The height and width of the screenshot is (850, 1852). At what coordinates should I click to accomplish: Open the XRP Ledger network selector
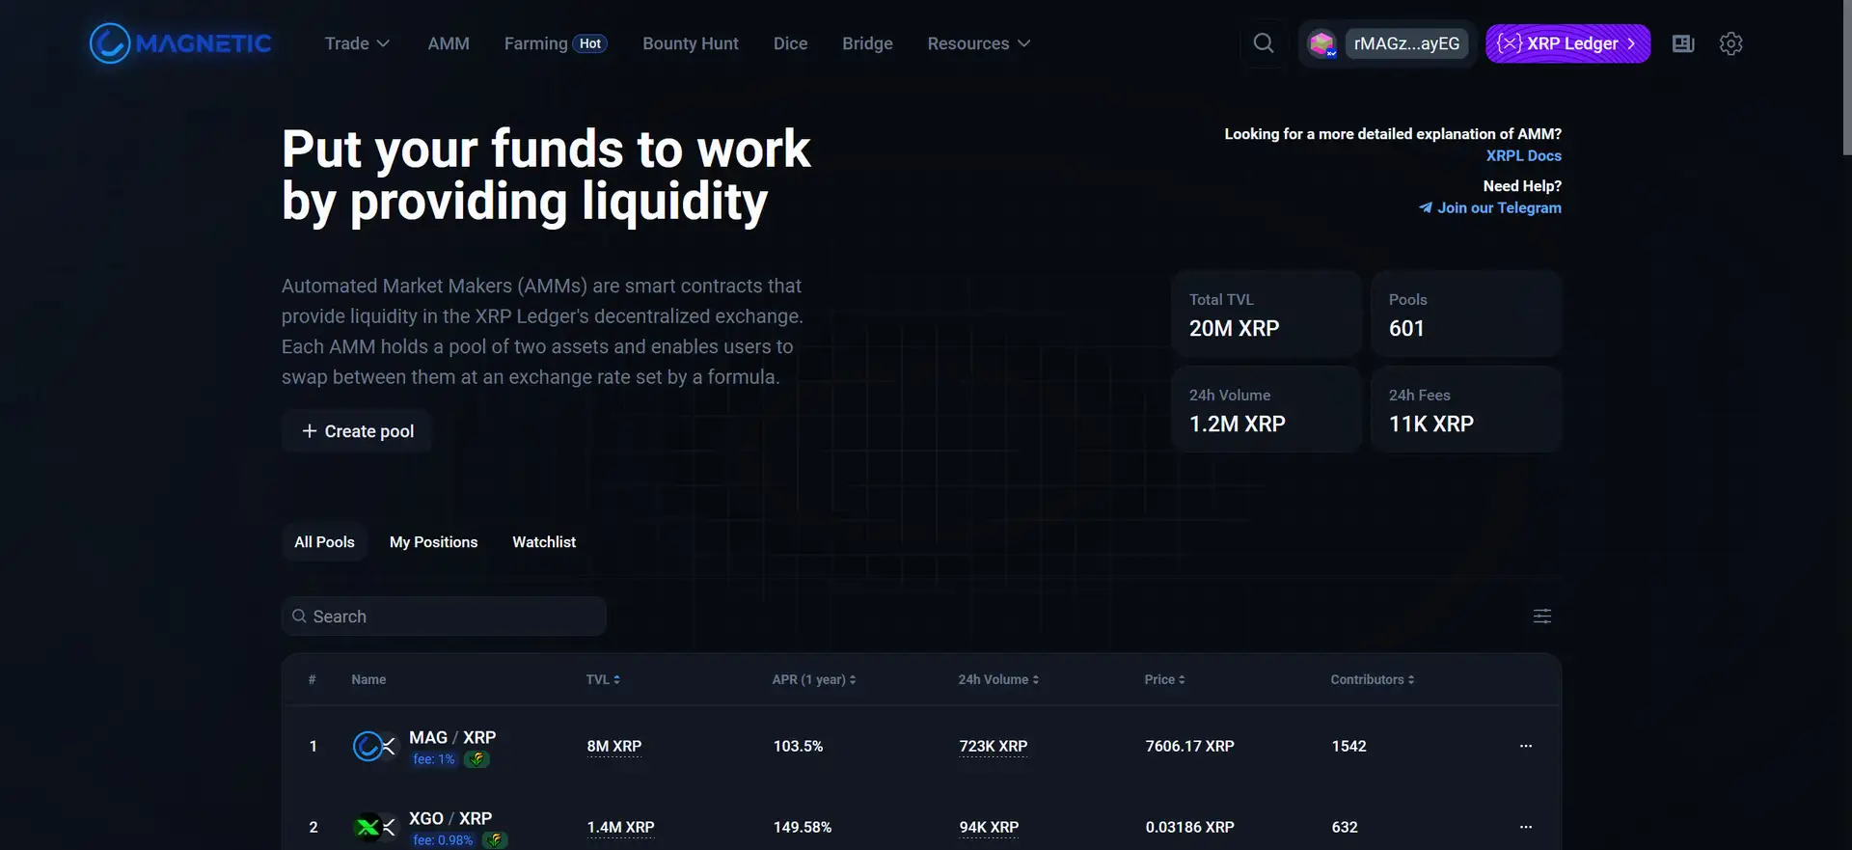tap(1567, 43)
